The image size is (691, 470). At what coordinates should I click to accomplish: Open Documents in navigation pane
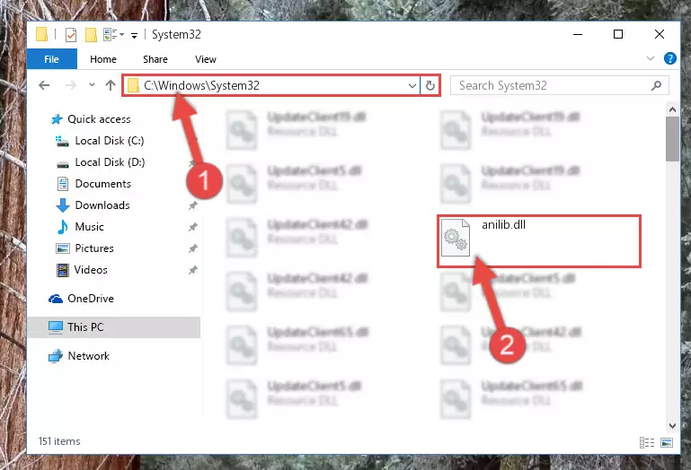tap(103, 184)
